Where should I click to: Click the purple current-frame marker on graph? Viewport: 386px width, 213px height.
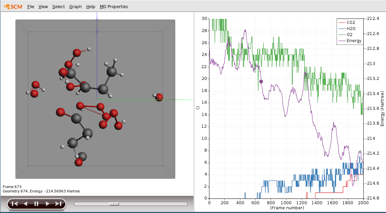click(261, 82)
